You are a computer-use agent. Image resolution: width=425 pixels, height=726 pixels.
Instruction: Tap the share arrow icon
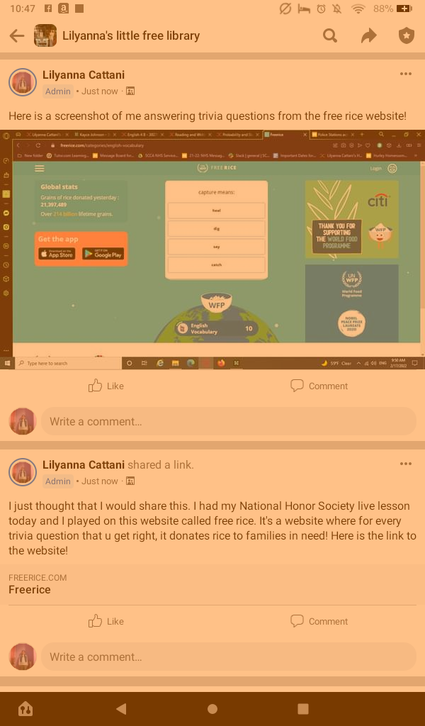368,35
